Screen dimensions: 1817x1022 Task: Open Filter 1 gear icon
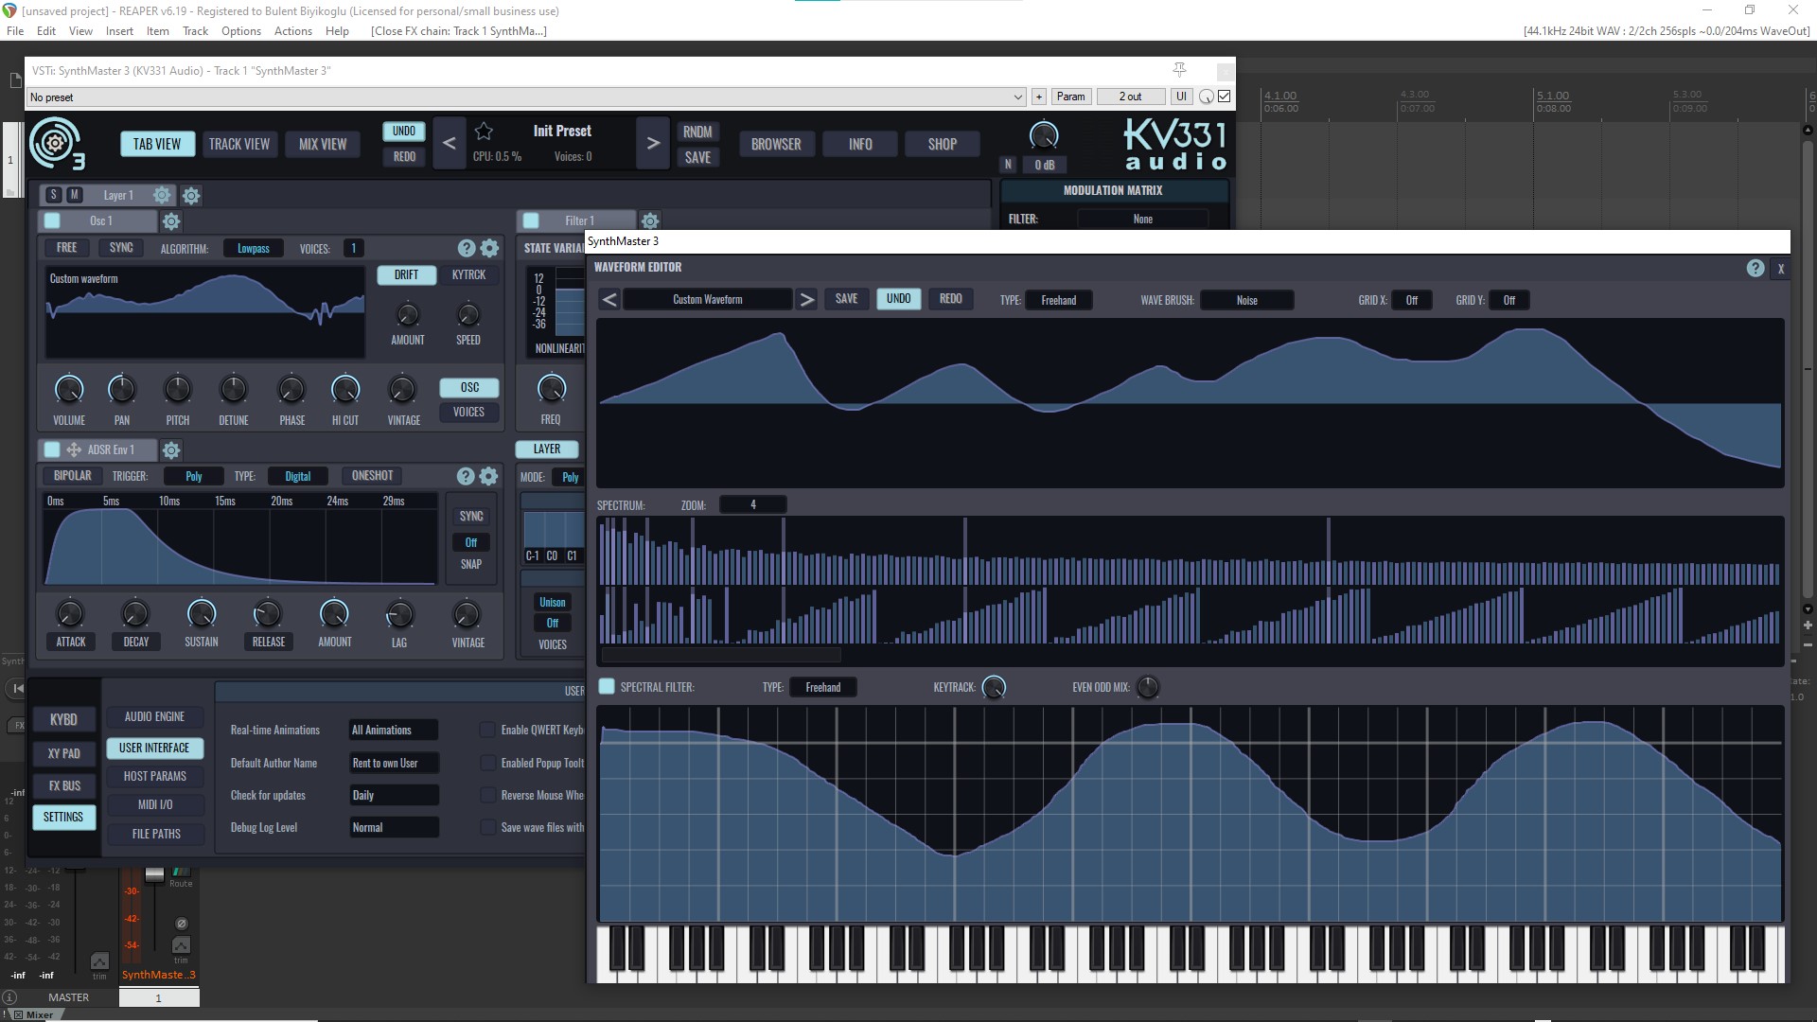point(650,220)
